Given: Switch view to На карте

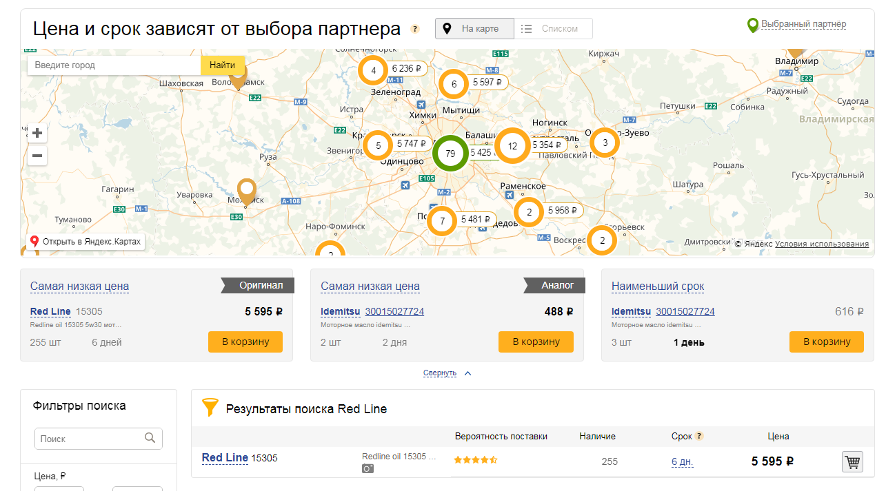Looking at the screenshot, I should tap(474, 29).
